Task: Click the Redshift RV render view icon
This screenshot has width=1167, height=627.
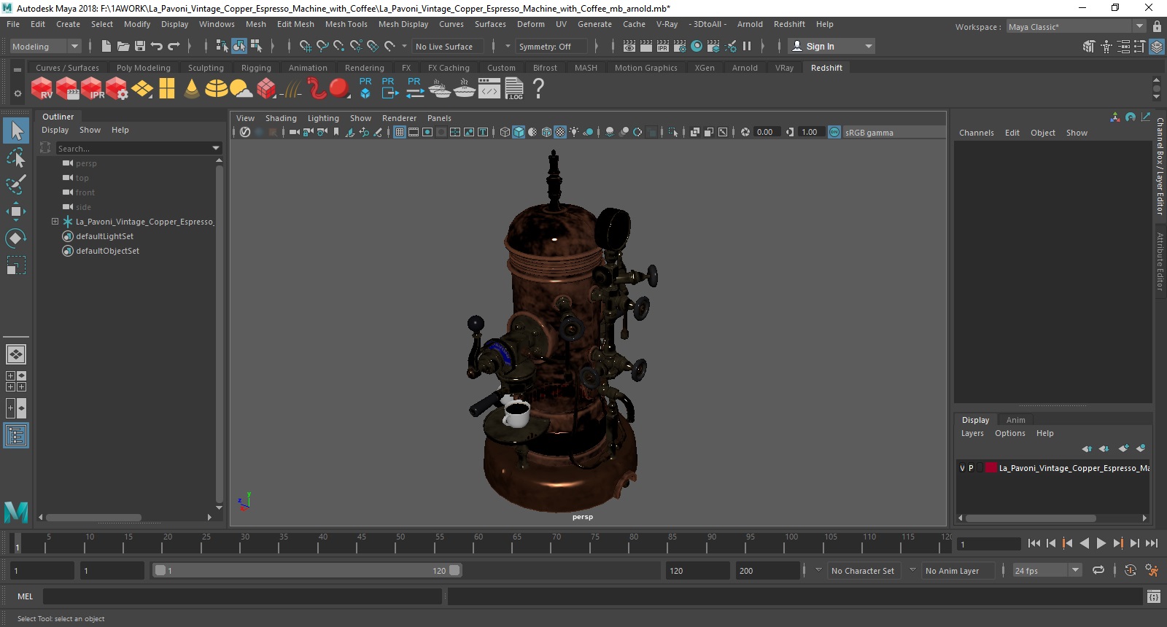Action: pos(42,88)
